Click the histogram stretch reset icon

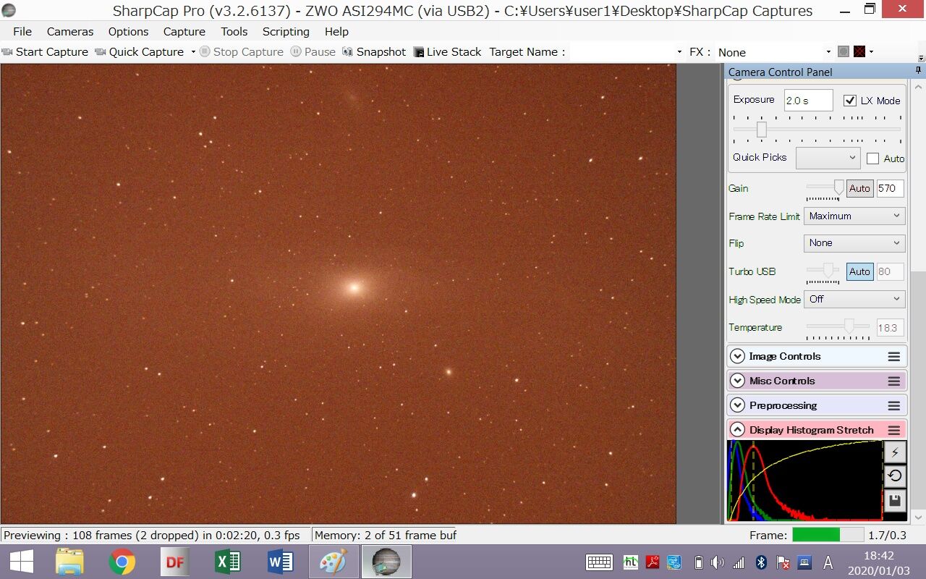pyautogui.click(x=895, y=476)
